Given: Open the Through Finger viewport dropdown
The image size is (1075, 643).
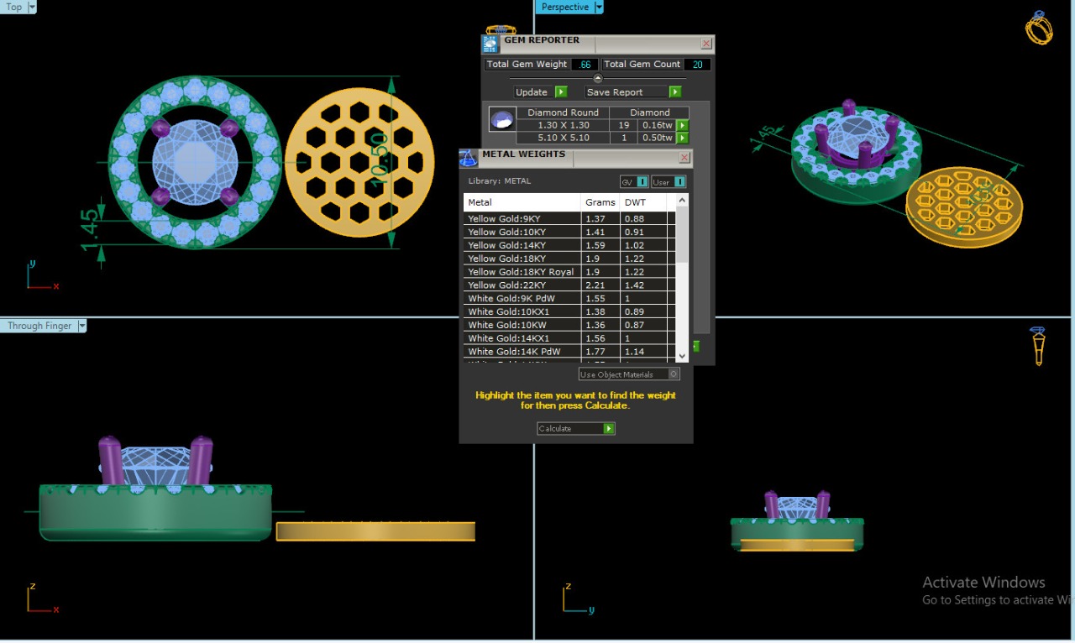Looking at the screenshot, I should tap(81, 326).
